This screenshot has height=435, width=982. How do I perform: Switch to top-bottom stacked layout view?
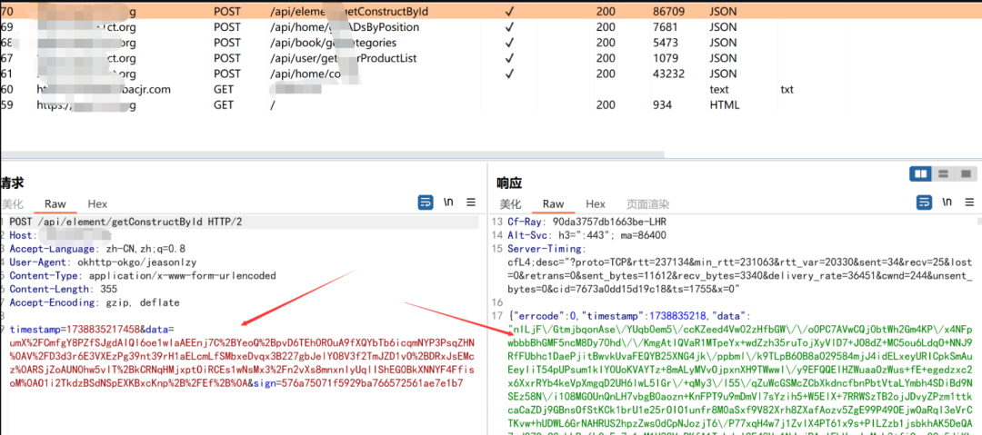tap(943, 173)
